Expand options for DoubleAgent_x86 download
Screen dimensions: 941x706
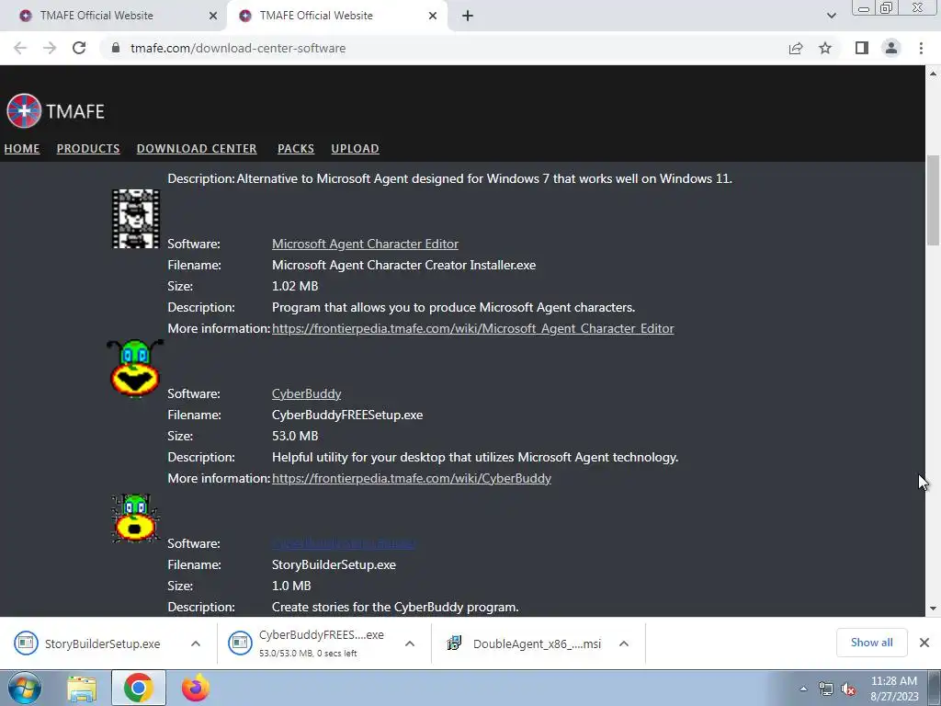624,643
